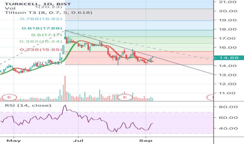
Task: Click the Tillson T3 indicator label
Action: (48, 13)
